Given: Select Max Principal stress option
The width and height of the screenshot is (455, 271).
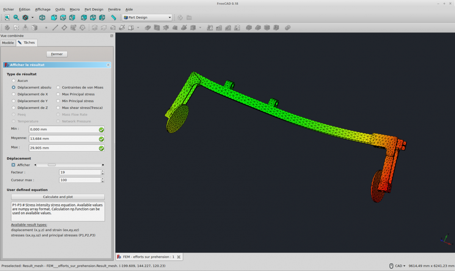Looking at the screenshot, I should pos(58,94).
